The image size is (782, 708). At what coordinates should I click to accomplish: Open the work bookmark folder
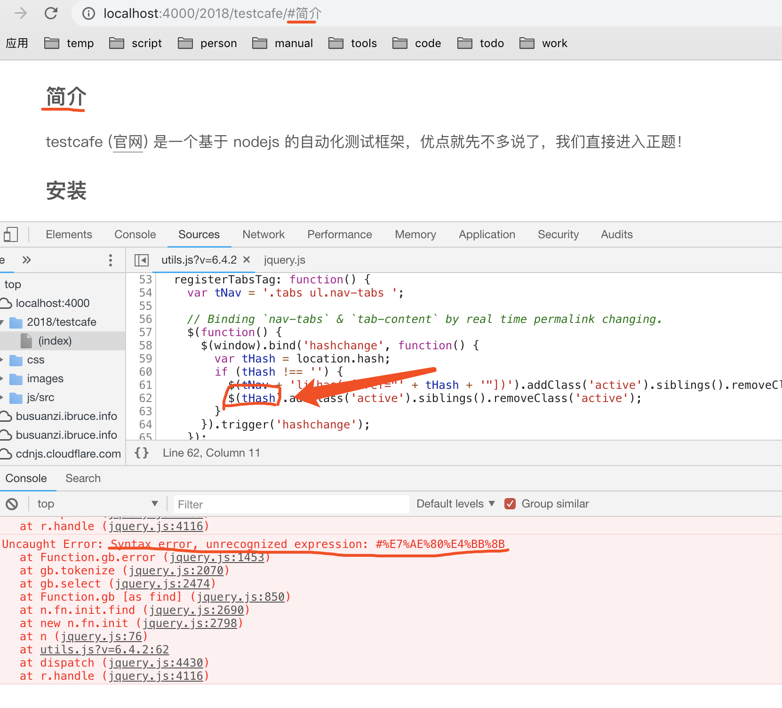[543, 43]
